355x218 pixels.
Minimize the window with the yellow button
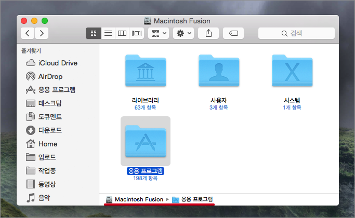34,21
